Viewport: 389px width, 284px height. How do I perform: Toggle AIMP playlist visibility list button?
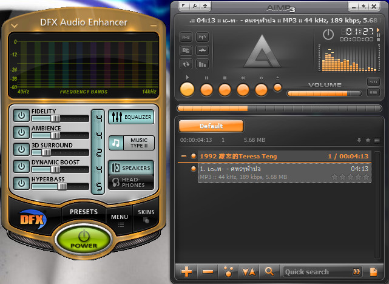coord(373,92)
